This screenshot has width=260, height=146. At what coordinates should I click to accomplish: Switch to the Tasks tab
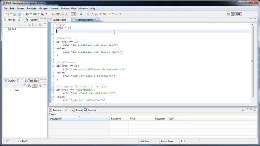(x=77, y=110)
